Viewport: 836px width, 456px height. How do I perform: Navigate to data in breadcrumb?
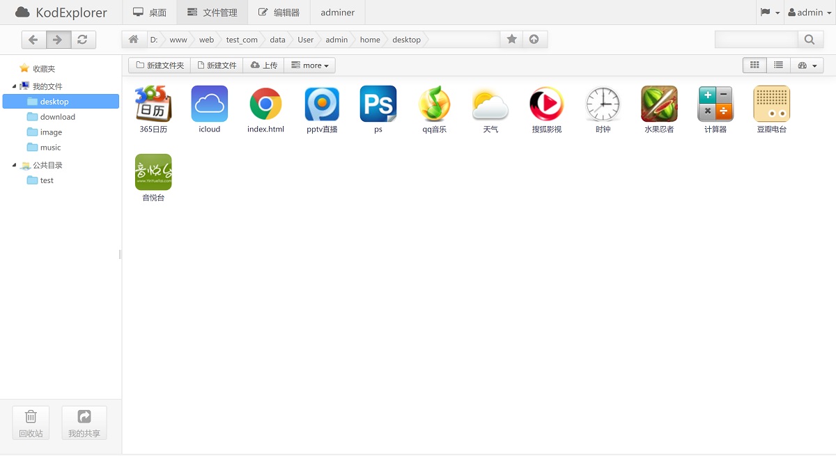coord(277,40)
